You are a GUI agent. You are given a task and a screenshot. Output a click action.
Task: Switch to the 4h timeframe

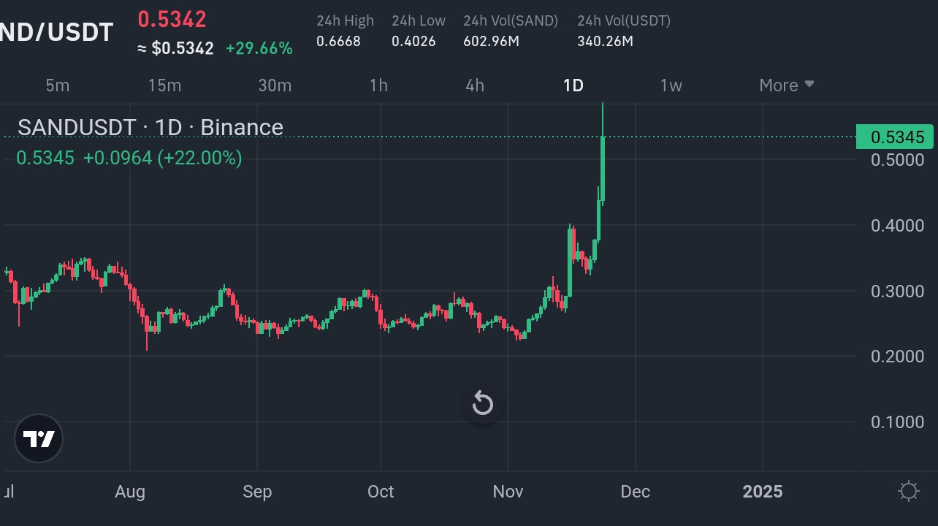pos(473,85)
